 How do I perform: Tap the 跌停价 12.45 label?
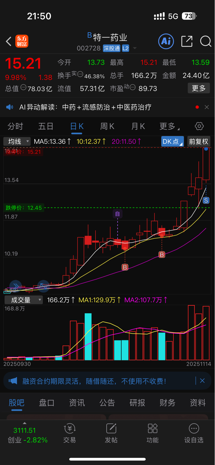tap(24, 208)
